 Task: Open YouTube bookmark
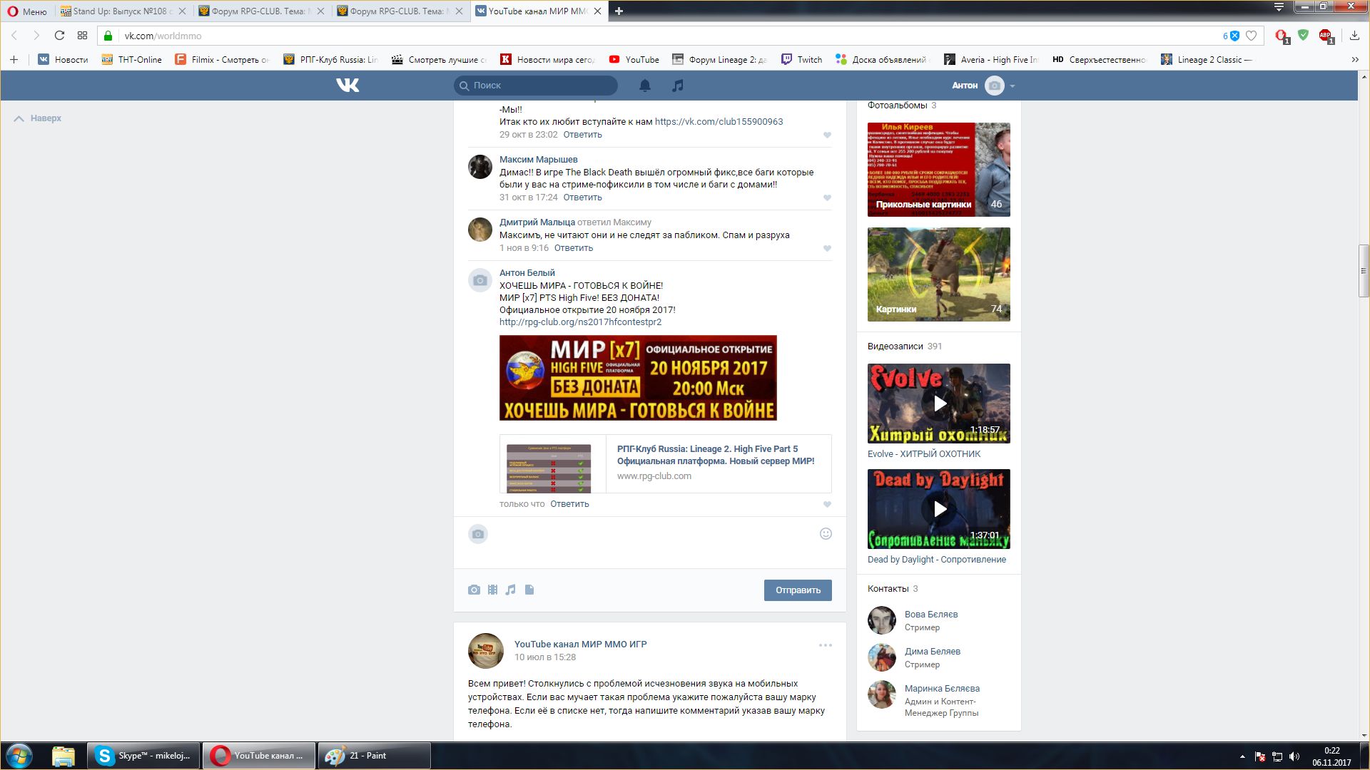(x=634, y=60)
